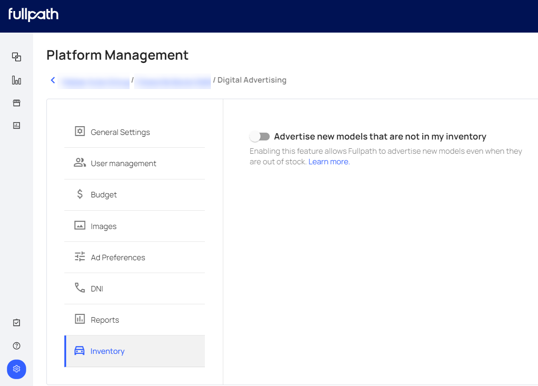Viewport: 538px width, 386px height.
Task: Select the Inventory menu item
Action: point(108,351)
